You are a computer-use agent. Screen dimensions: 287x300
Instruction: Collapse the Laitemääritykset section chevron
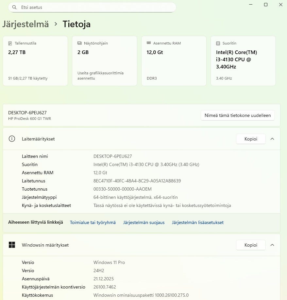[272, 139]
